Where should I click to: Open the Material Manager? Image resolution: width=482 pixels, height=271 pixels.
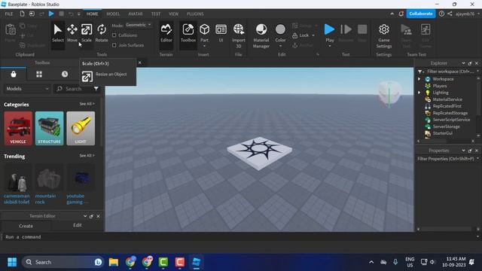(261, 35)
